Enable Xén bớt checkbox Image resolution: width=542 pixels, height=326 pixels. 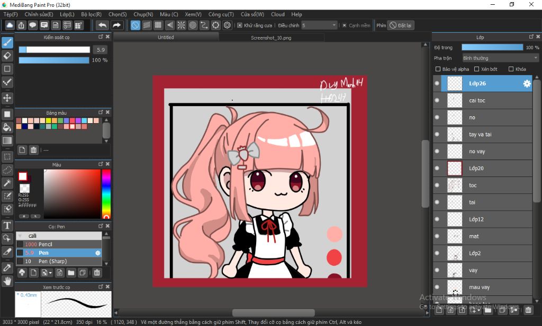(x=477, y=69)
